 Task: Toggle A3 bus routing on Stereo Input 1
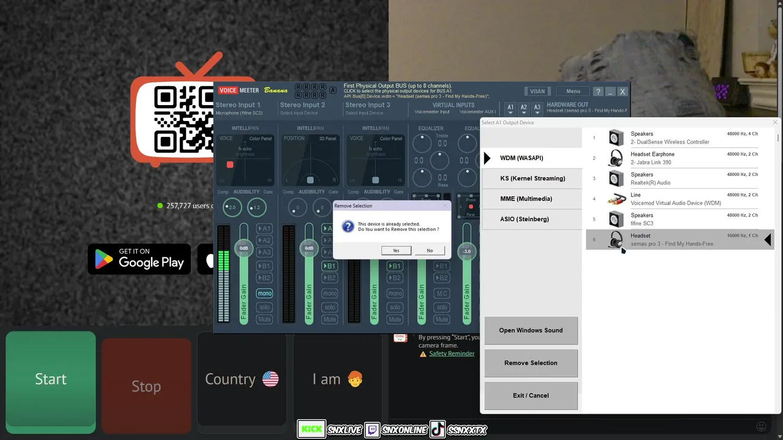tap(264, 252)
